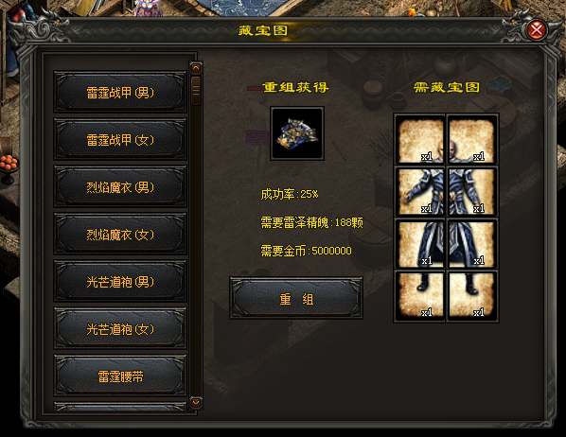The height and width of the screenshot is (437, 566).
Task: Click the left torso map fragment
Action: click(x=420, y=192)
